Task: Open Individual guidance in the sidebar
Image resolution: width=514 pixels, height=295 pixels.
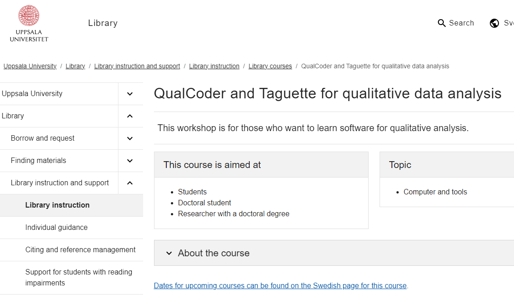Action: pyautogui.click(x=57, y=228)
